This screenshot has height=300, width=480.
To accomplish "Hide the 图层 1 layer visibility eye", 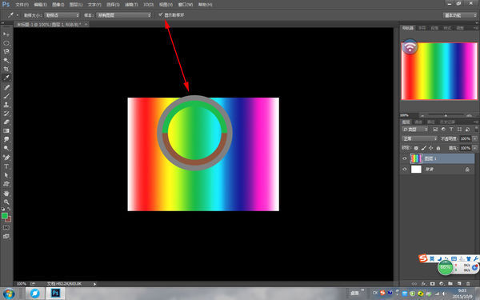I will [x=405, y=158].
